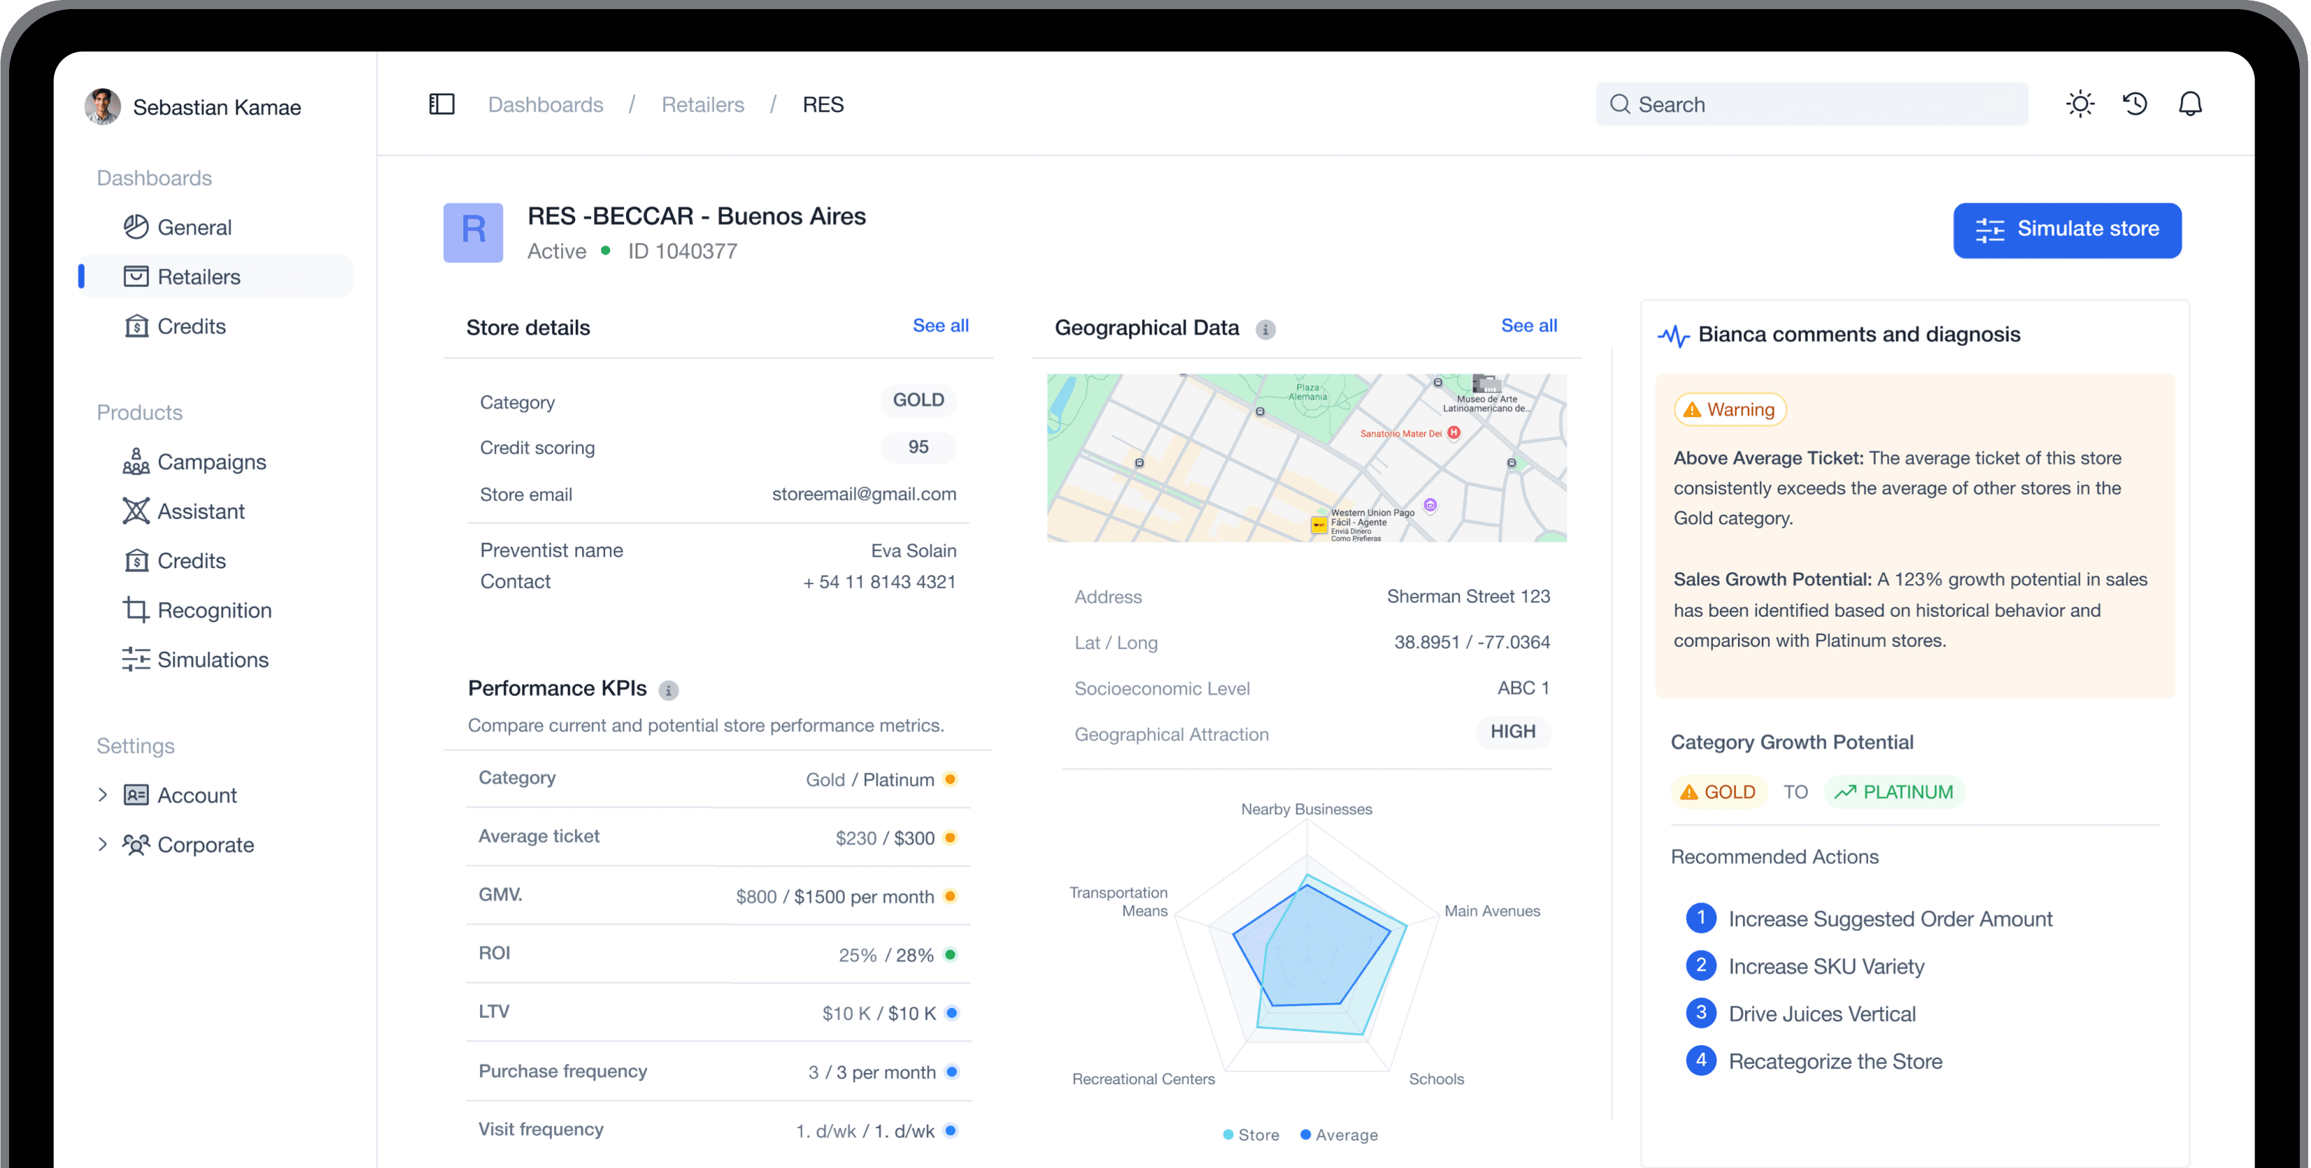Open Campaigns from Products menu
The image size is (2311, 1168).
pyautogui.click(x=211, y=462)
